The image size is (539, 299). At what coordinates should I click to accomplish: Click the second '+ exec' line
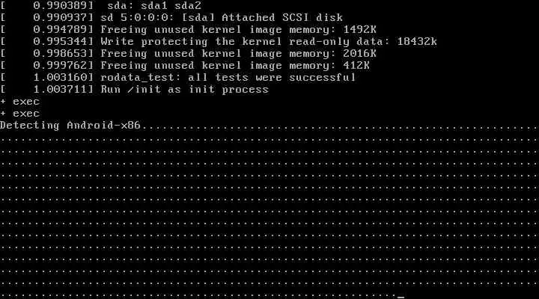tap(20, 114)
